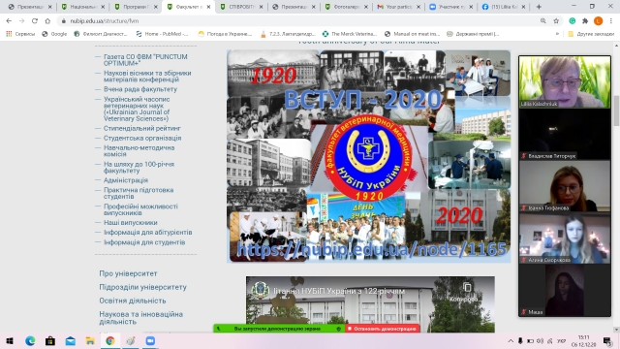
Task: Open the Chrome three-dot menu
Action: click(x=611, y=21)
